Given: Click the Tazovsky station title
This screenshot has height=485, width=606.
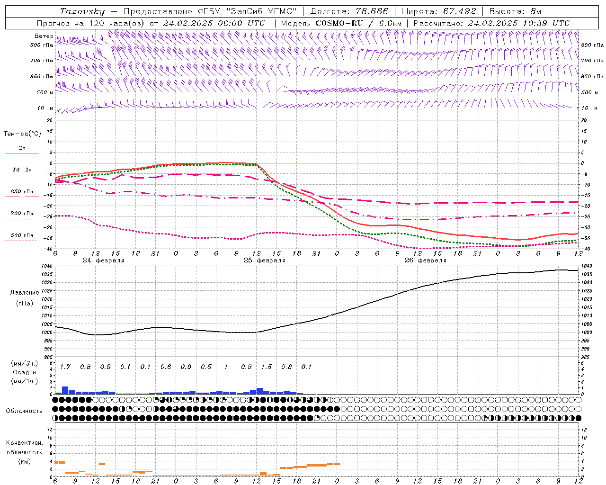Looking at the screenshot, I should pyautogui.click(x=82, y=11).
